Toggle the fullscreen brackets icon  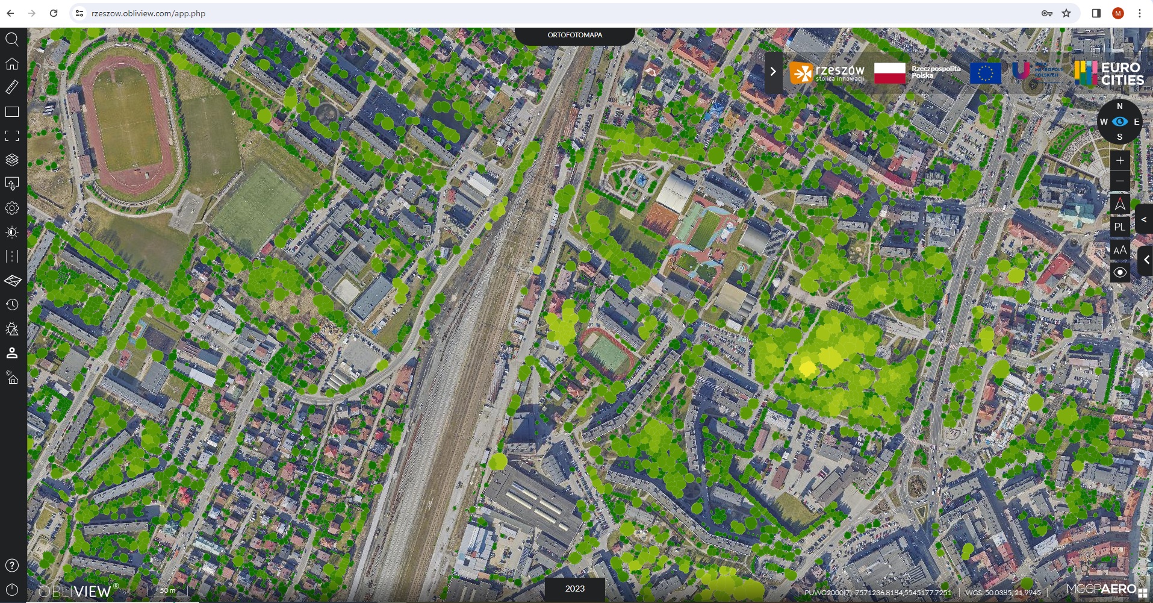pyautogui.click(x=12, y=136)
